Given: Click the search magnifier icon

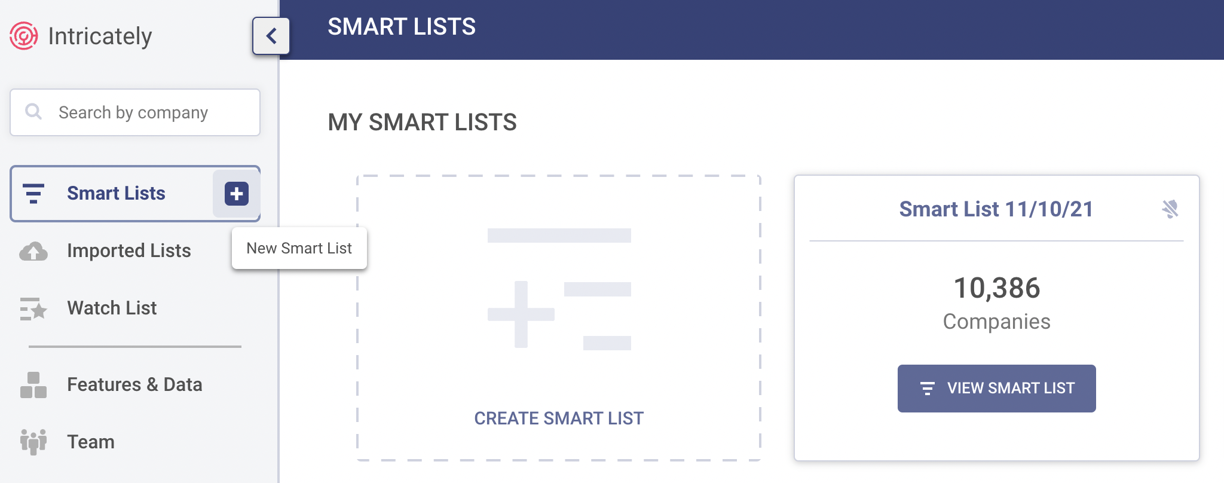Looking at the screenshot, I should tap(33, 112).
